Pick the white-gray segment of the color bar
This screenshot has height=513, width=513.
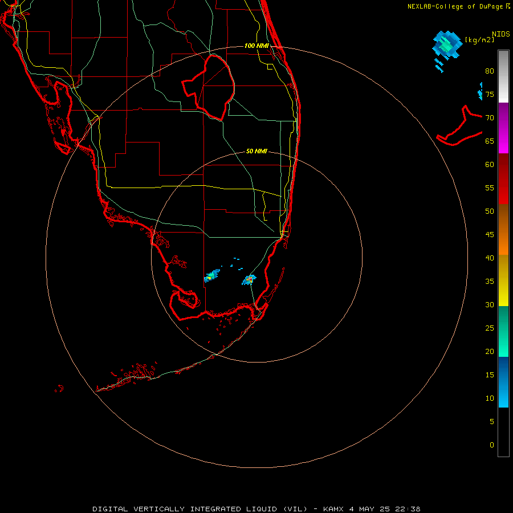[x=503, y=76]
